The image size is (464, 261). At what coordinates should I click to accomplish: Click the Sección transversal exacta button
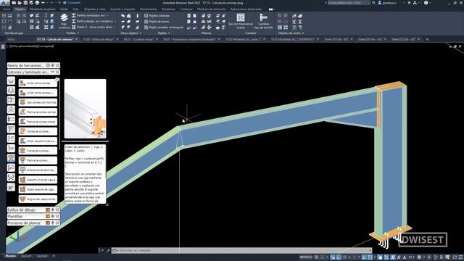point(241,21)
